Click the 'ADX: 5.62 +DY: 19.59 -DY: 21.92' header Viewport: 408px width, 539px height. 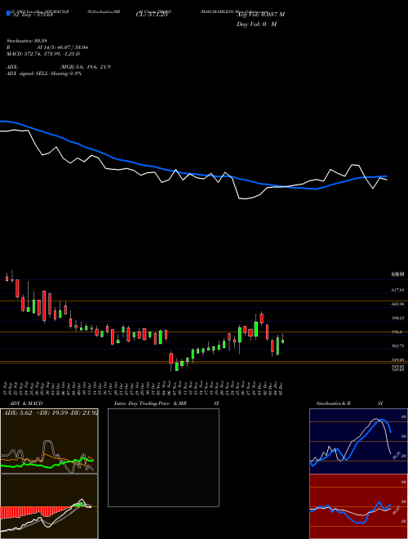51,413
